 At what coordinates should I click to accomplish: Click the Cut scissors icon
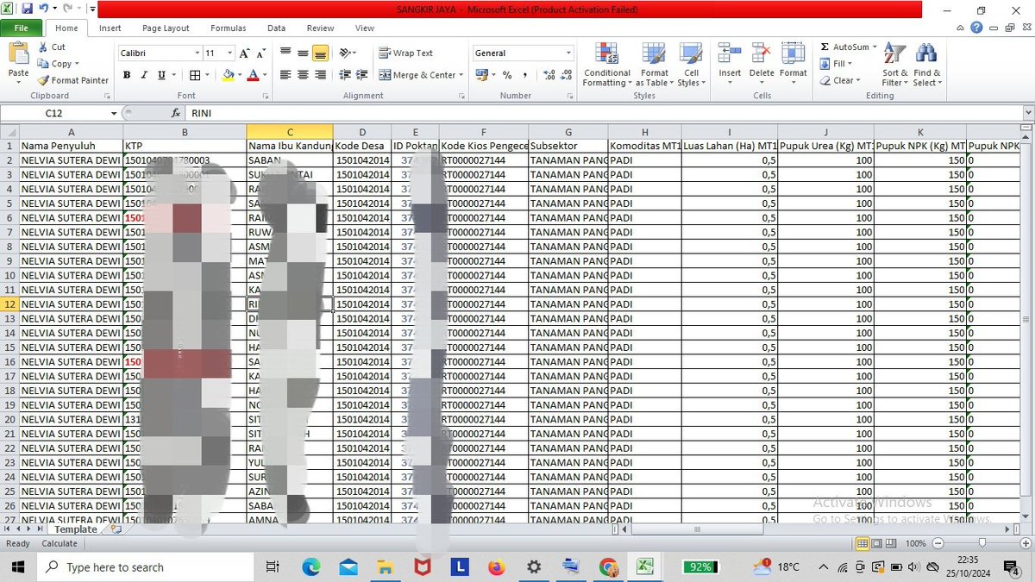pyautogui.click(x=43, y=47)
